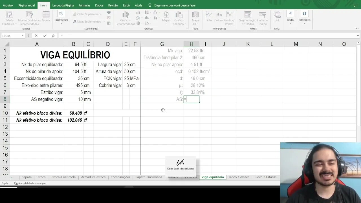This screenshot has height=203, width=361.
Task: Open Segmentação de Dados
Action: click(248, 18)
